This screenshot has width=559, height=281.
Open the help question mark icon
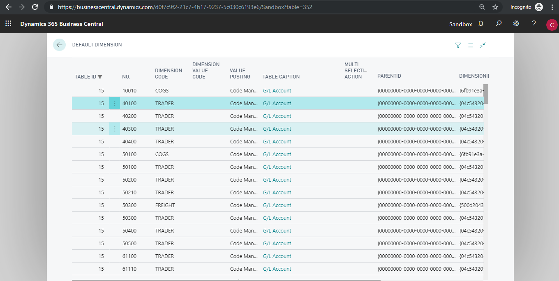[x=534, y=24]
